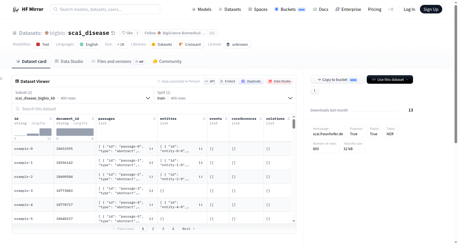Viewport: 458px width, 245px height.
Task: Click the Sign Up button
Action: (x=431, y=9)
